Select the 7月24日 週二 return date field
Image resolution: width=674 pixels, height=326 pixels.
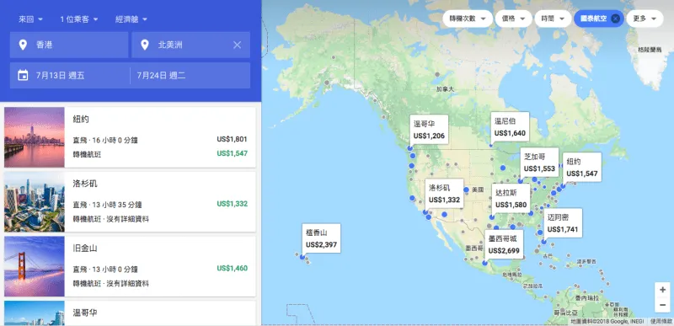tap(190, 76)
